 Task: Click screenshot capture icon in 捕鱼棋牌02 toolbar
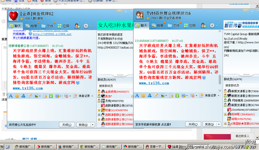coord(57,96)
